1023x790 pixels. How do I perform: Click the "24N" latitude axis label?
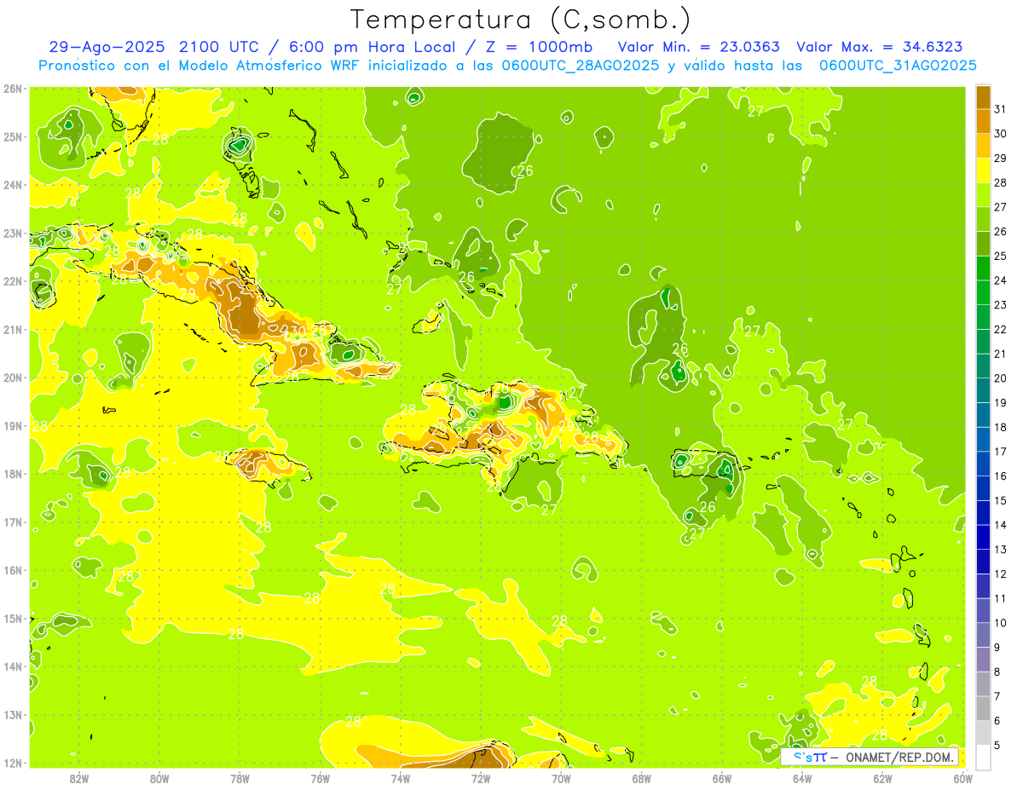tap(13, 185)
